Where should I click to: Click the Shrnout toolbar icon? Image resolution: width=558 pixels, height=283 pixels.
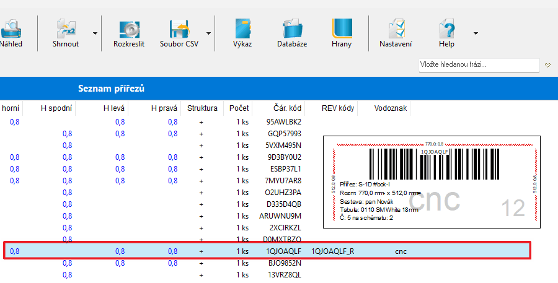pyautogui.click(x=65, y=30)
